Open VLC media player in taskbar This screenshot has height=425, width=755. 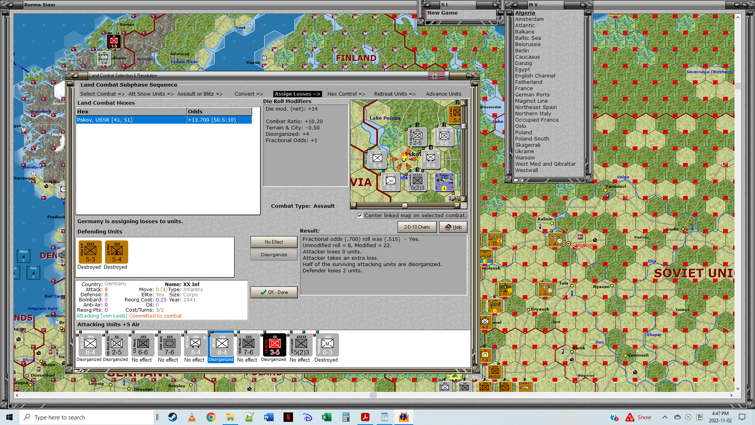[192, 417]
